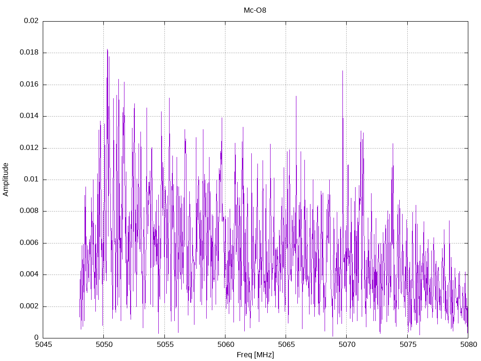Click the 0.002 y-axis tick label
The height and width of the screenshot is (361, 481).
[x=29, y=306]
